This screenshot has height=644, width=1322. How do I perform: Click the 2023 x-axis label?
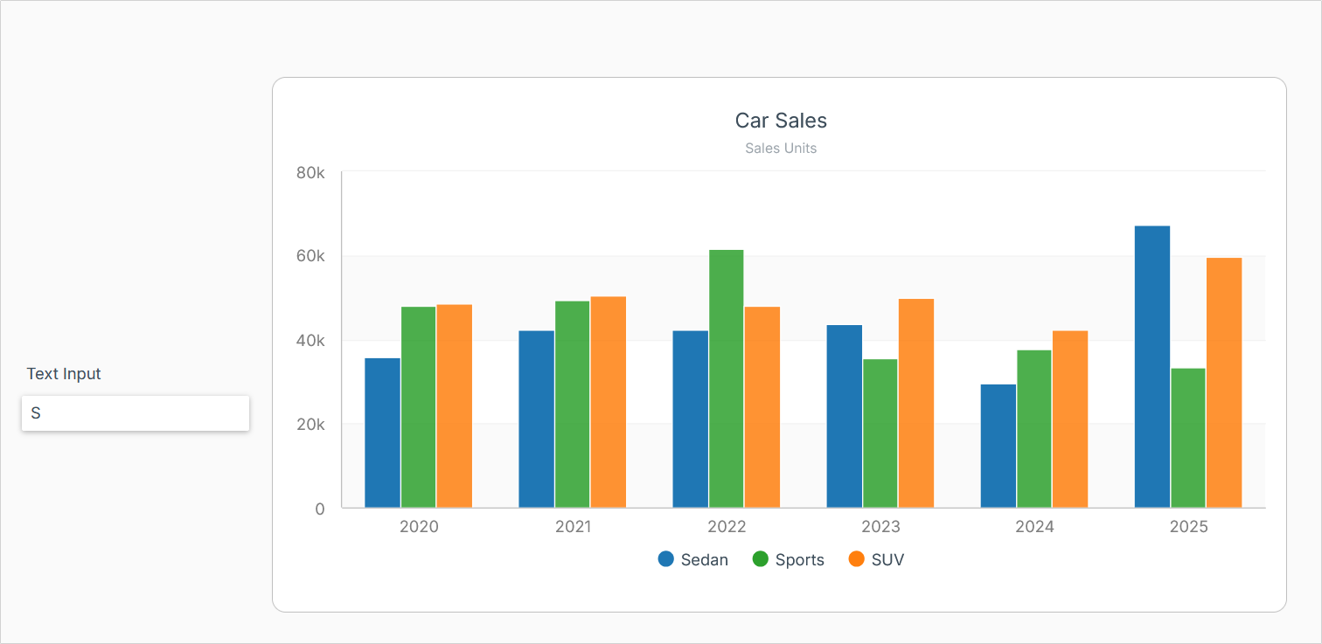pyautogui.click(x=880, y=527)
